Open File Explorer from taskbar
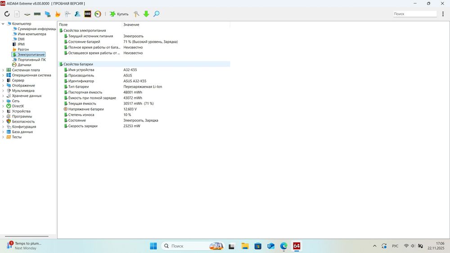The image size is (450, 253). 245,246
